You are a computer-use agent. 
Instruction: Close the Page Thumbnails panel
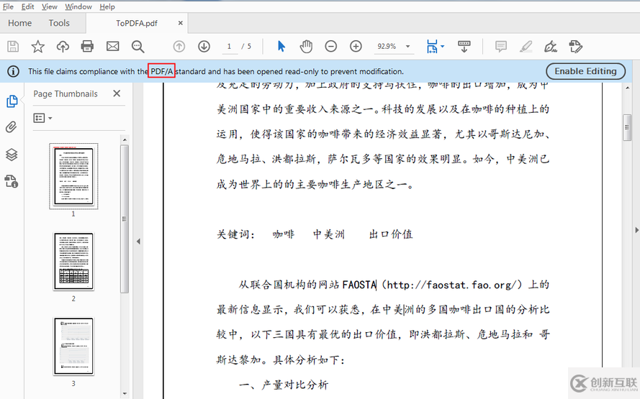[117, 93]
